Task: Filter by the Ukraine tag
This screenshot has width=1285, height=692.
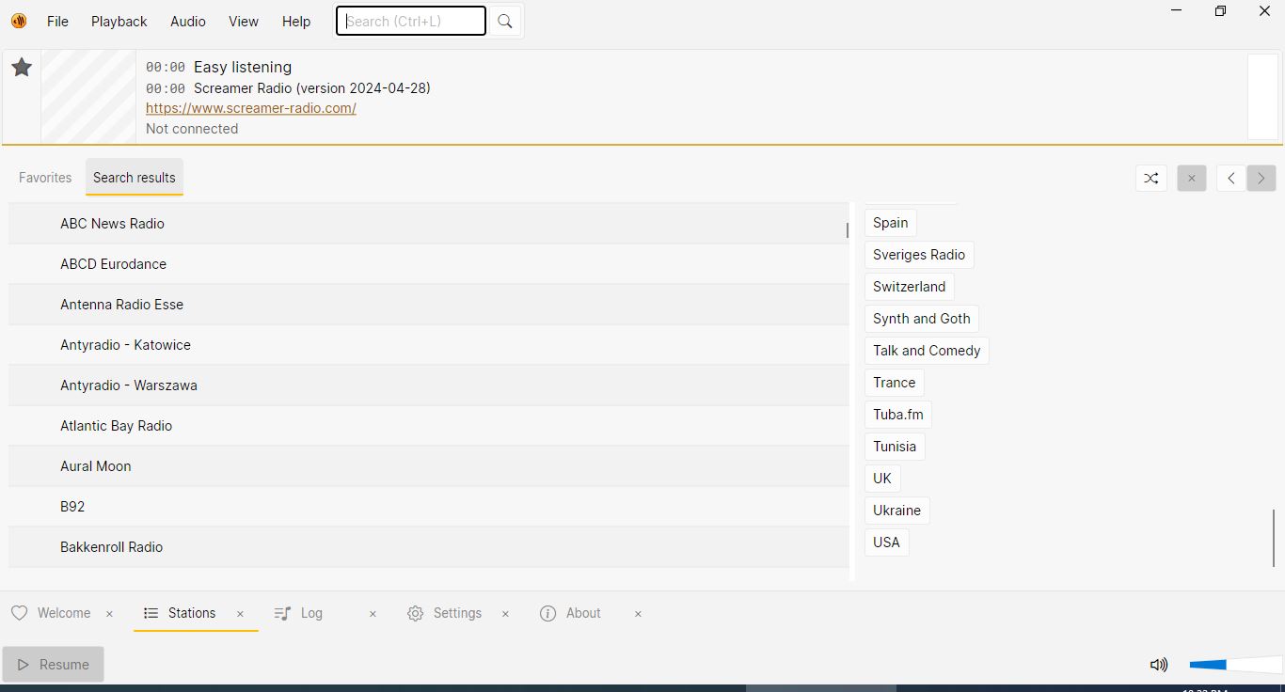Action: pyautogui.click(x=897, y=511)
